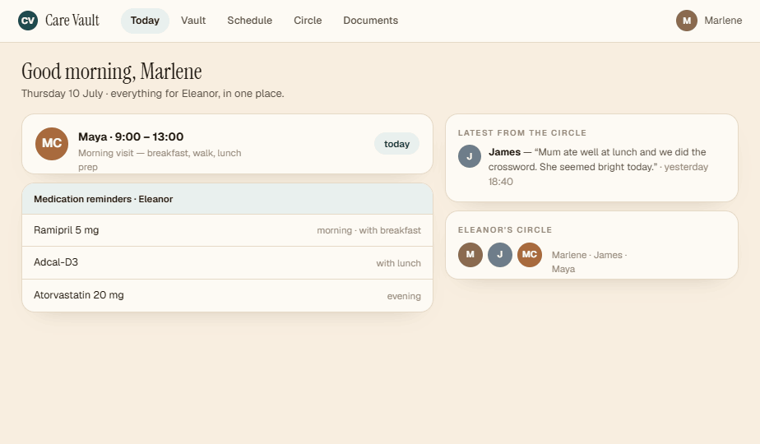
Task: Click the Thursday 10 July date line
Action: pyautogui.click(x=153, y=94)
